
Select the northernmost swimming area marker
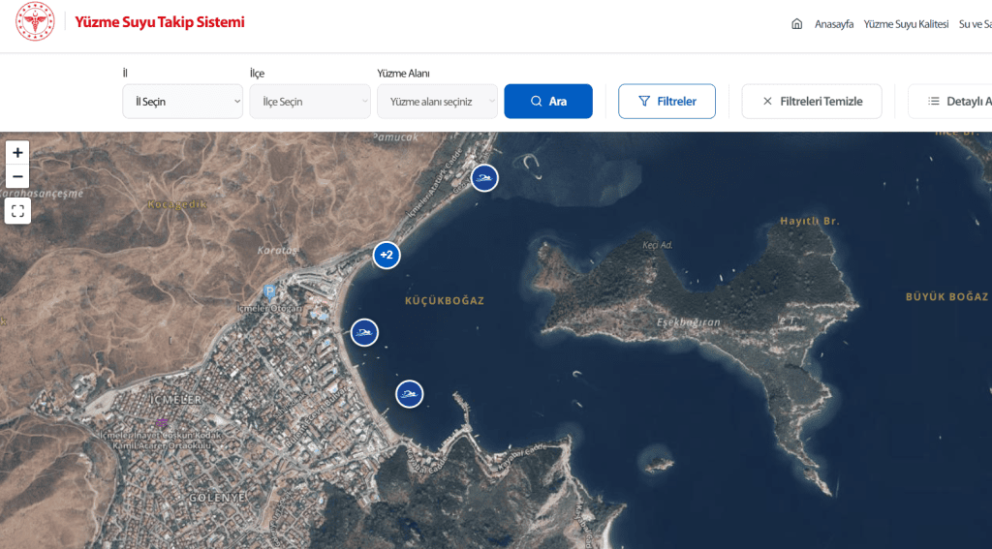(484, 178)
